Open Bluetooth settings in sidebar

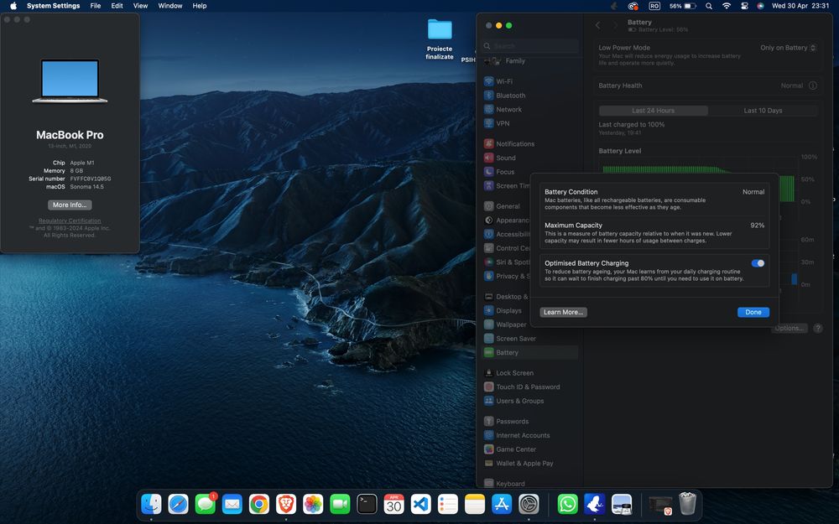coord(510,96)
